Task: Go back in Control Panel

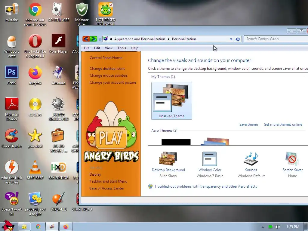Action: [x=86, y=39]
